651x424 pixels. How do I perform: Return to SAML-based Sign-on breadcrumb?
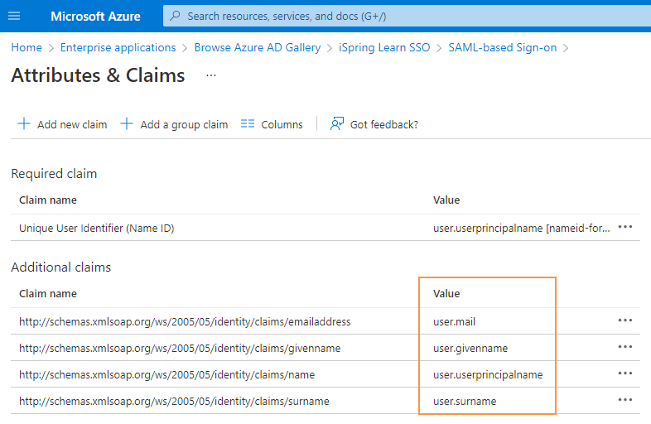[x=503, y=48]
